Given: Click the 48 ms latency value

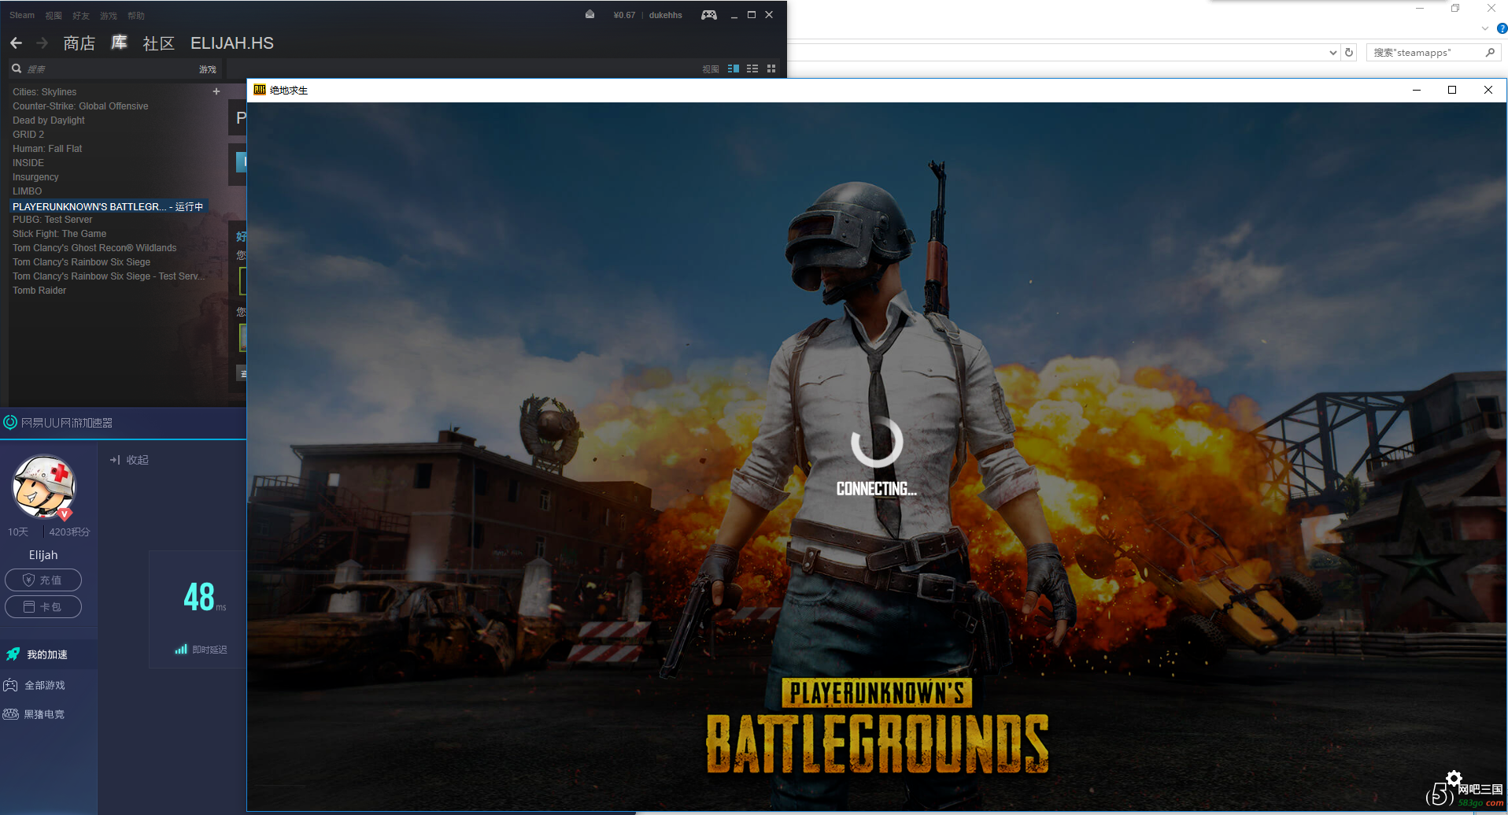Looking at the screenshot, I should (199, 598).
